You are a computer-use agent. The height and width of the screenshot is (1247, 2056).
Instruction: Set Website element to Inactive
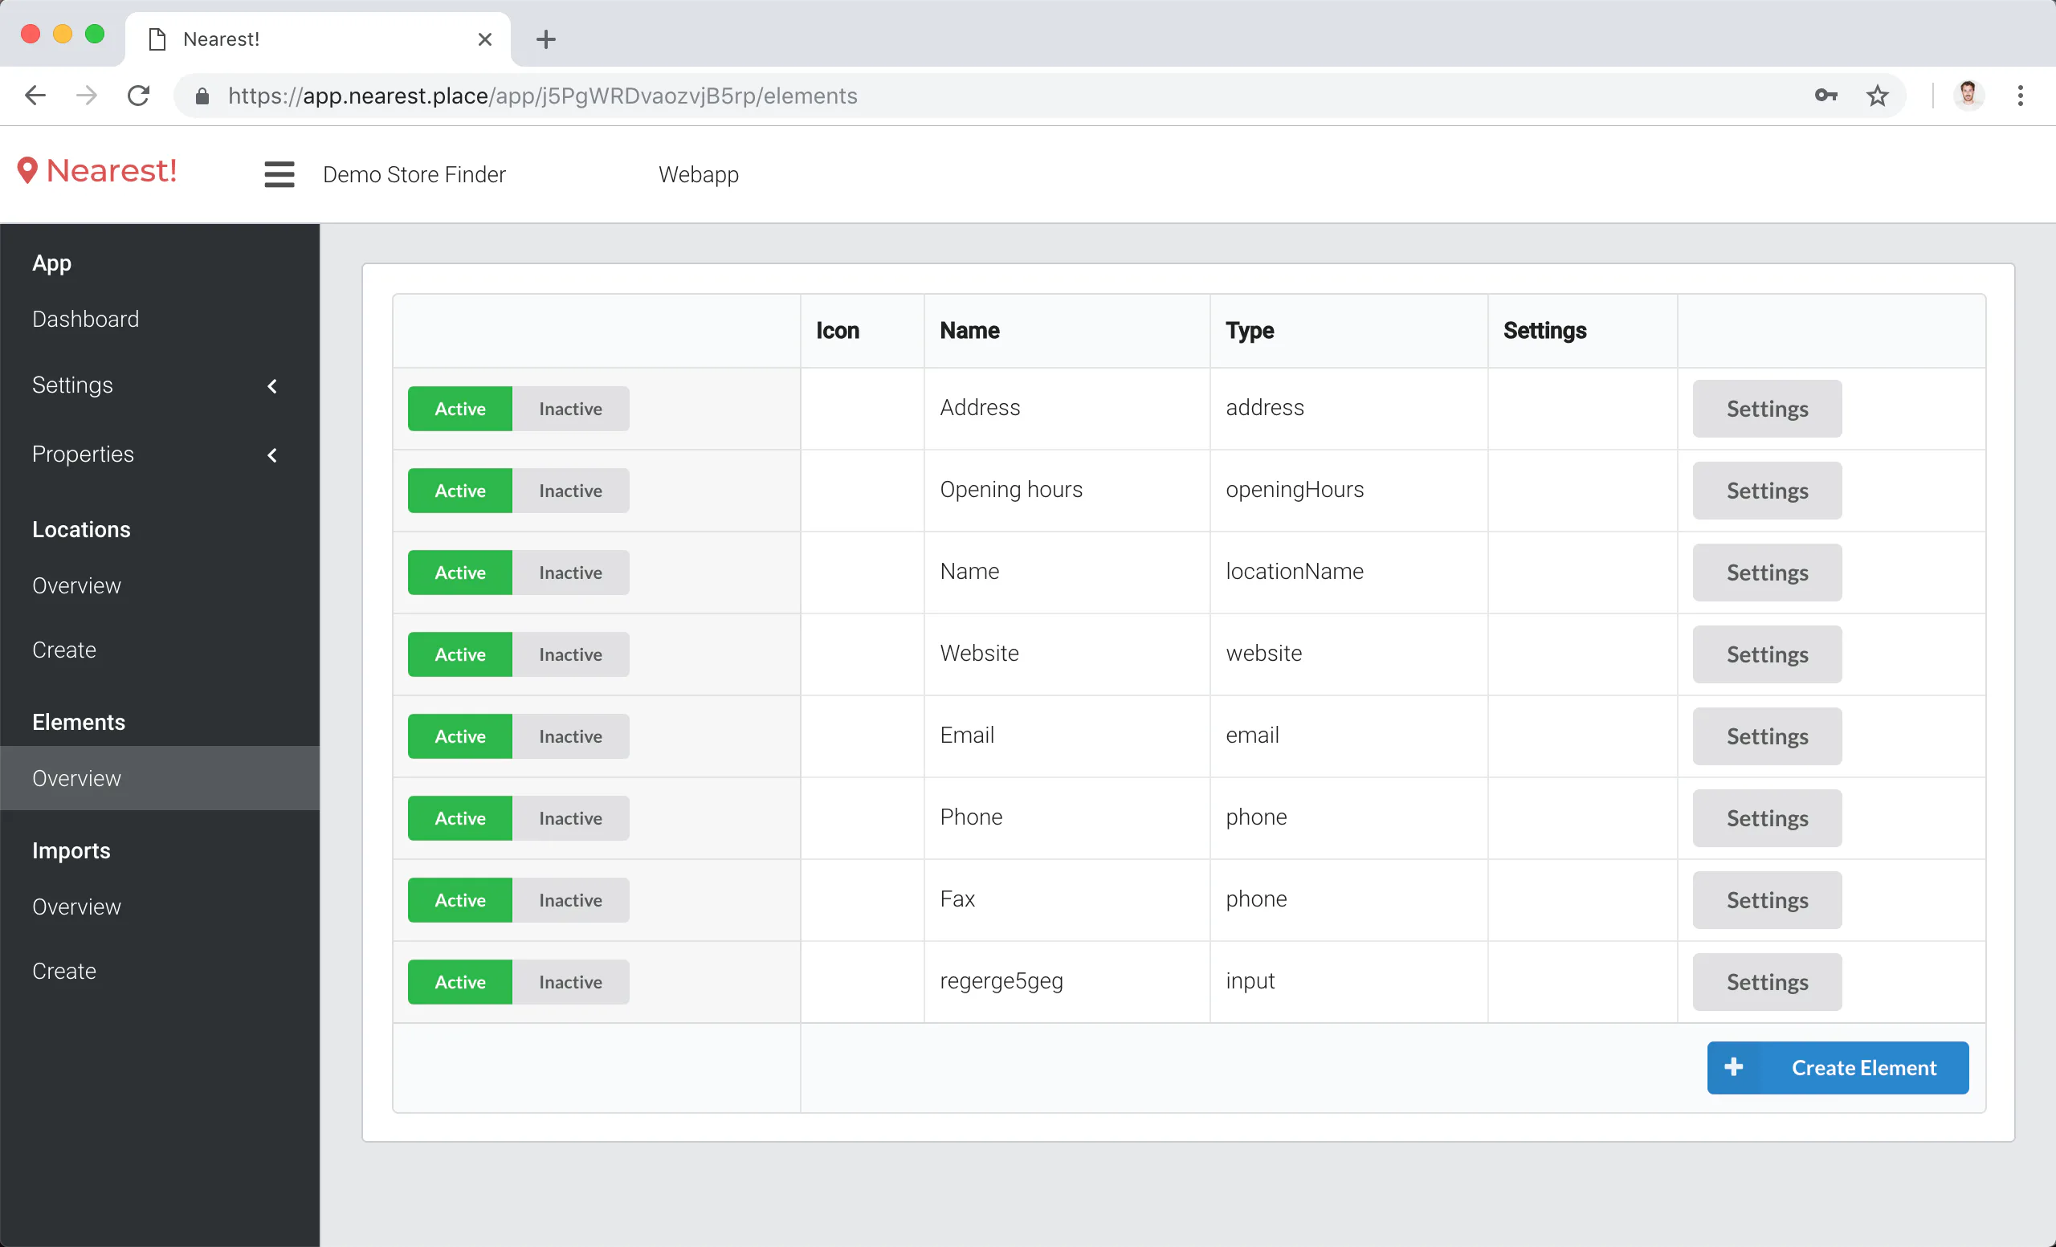pyautogui.click(x=571, y=654)
